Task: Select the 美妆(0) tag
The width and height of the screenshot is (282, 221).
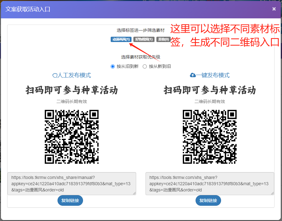Action: coord(164,39)
